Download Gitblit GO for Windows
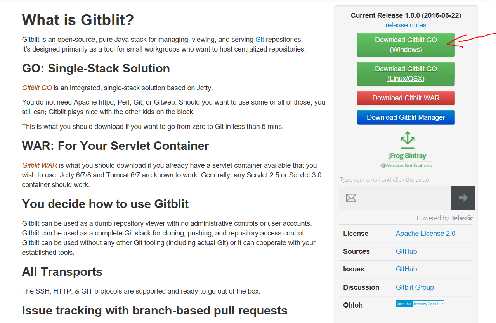The width and height of the screenshot is (496, 323). (x=406, y=45)
